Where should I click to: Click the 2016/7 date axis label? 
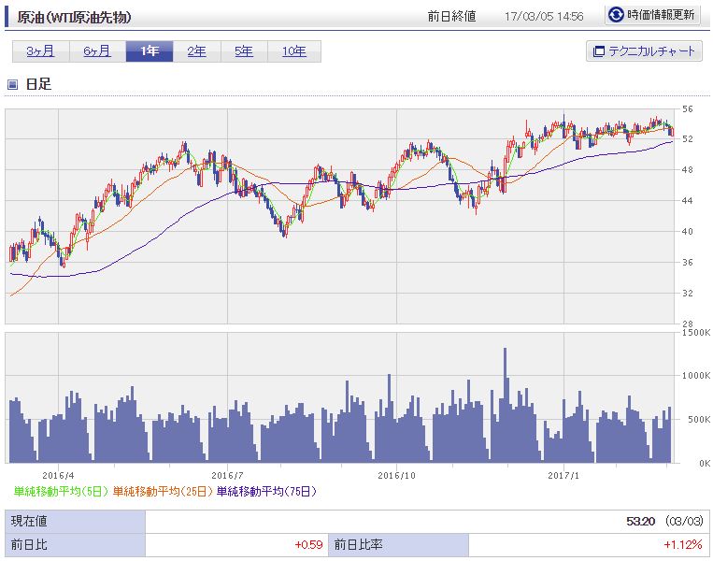(227, 476)
